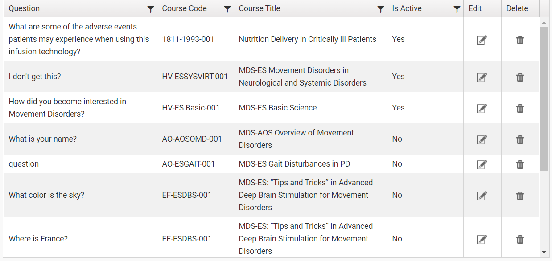Viewport: 552px width, 261px height.
Task: Edit the 'What color is the sky?' row
Action: click(482, 196)
